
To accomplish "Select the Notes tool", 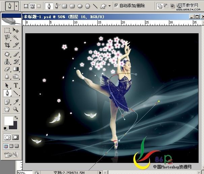I will 7,102.
